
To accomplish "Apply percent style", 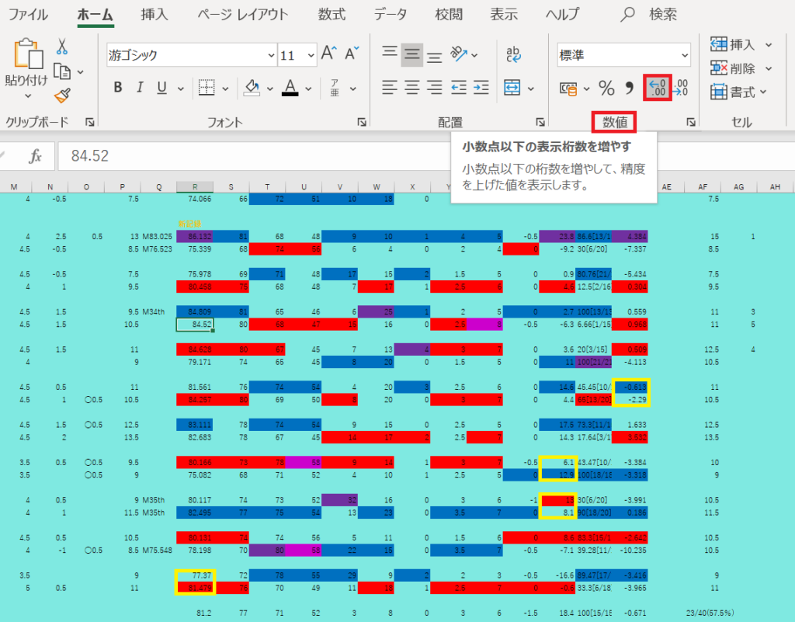I will coord(606,89).
